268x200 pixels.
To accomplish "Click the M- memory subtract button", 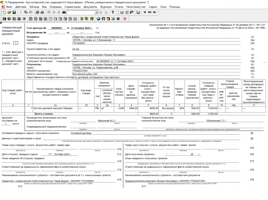I will [155, 12].
